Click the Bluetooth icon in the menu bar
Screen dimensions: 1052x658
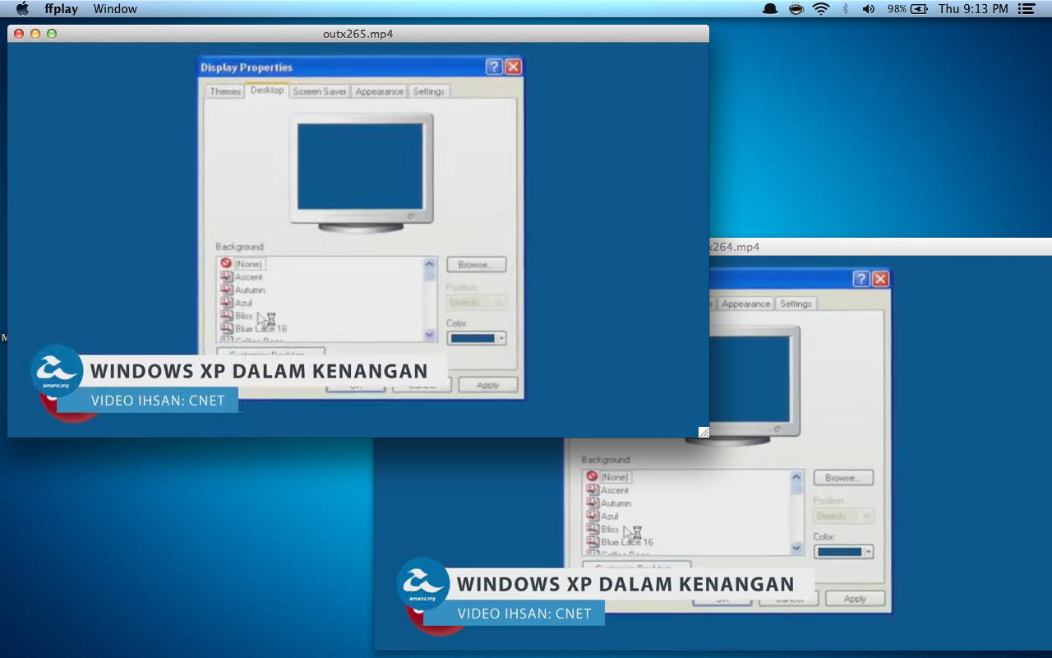pos(845,9)
